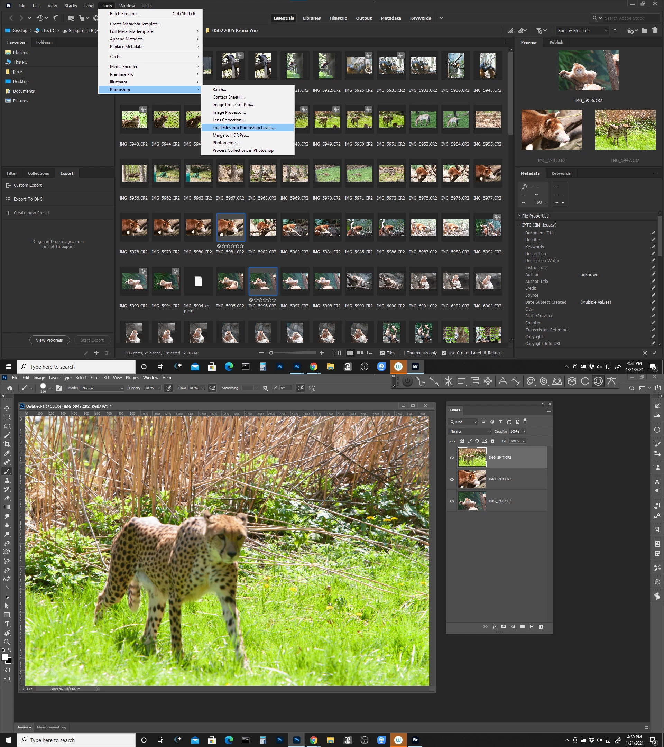Click the Move tool icon

[x=7, y=408]
